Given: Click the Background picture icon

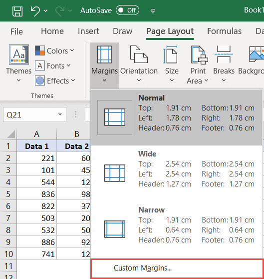Looking at the screenshot, I should [x=257, y=54].
